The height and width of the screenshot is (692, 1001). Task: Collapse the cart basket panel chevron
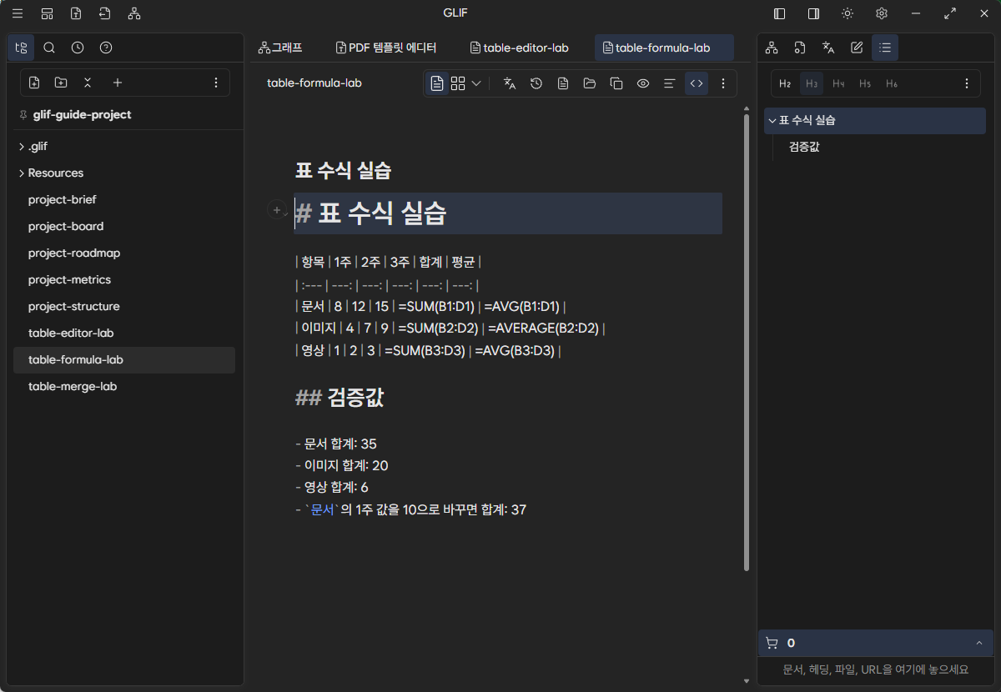[x=979, y=643]
